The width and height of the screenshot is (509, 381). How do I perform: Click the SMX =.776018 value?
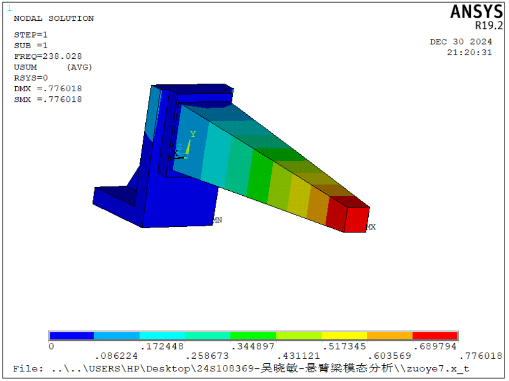click(x=48, y=99)
